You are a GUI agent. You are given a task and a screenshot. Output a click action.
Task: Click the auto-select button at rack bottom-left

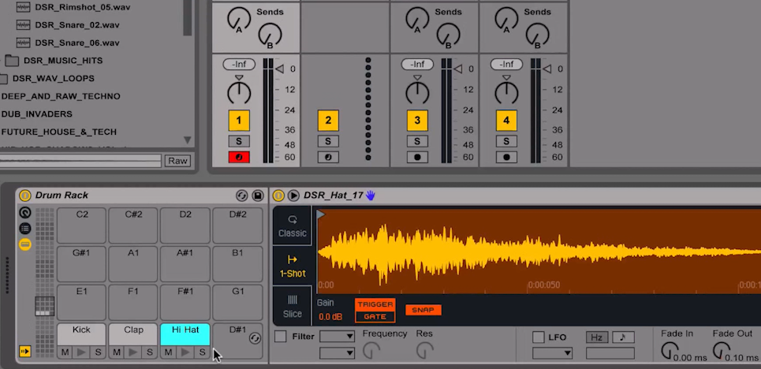point(25,352)
